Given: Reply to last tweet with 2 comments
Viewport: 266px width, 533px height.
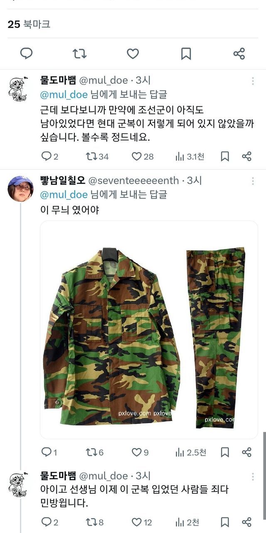Looking at the screenshot, I should tap(49, 522).
